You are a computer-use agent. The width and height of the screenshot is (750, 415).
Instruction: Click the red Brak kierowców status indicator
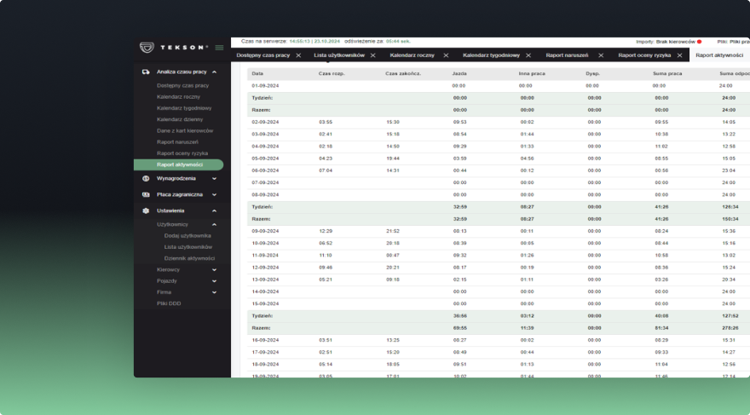click(699, 41)
